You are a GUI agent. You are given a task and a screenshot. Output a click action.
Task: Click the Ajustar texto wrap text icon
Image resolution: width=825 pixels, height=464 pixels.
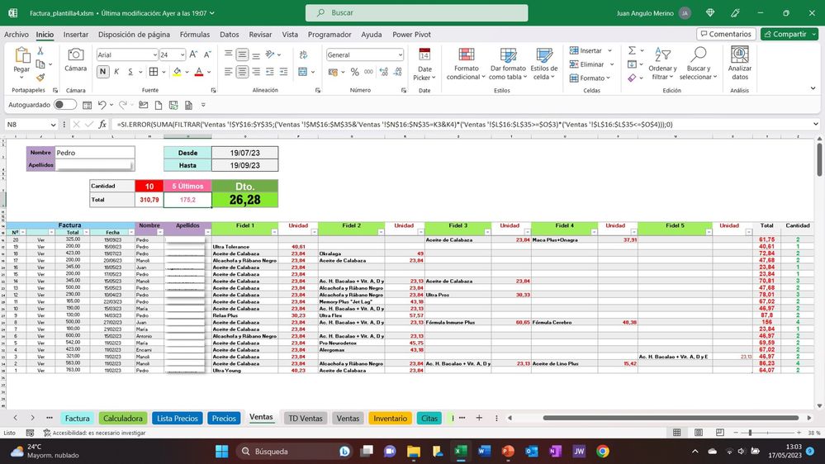click(x=304, y=54)
